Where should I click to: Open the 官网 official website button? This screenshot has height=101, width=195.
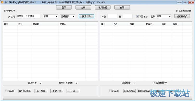pos(122,8)
